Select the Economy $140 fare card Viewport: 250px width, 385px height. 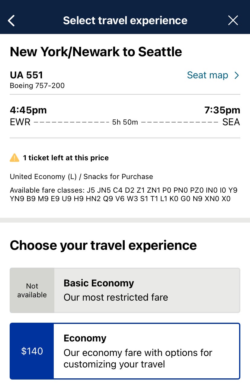coord(125,351)
